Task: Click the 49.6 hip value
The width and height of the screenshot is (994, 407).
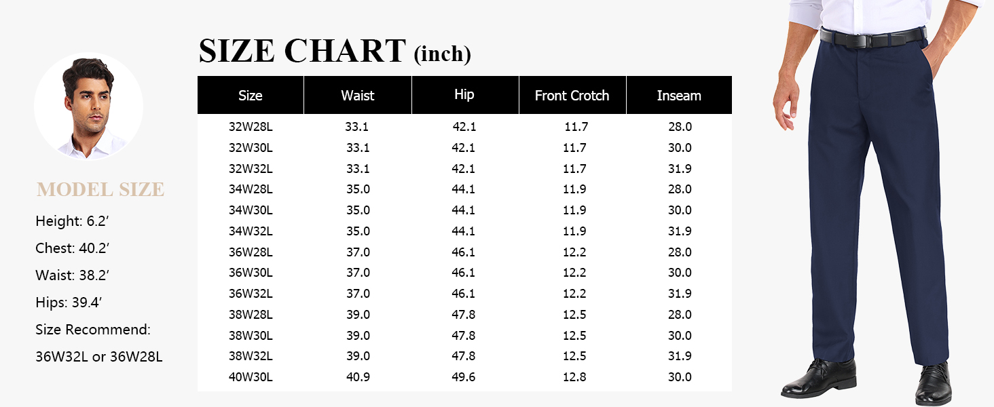Action: (464, 377)
